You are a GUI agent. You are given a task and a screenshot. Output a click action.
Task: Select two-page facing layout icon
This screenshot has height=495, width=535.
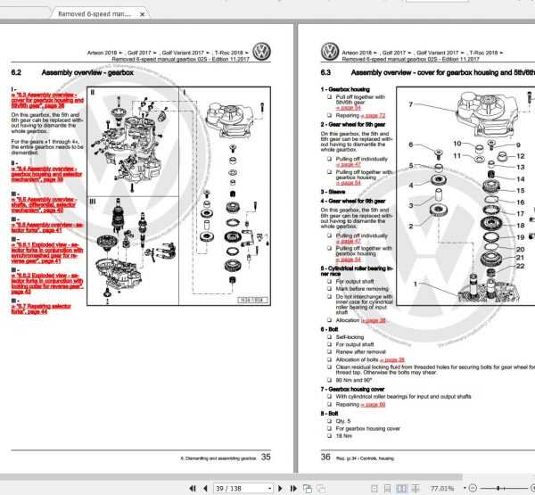pos(401,489)
